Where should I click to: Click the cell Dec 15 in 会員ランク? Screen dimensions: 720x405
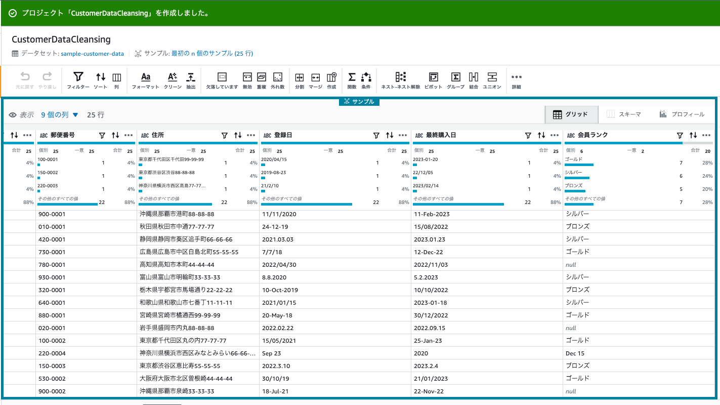point(639,353)
